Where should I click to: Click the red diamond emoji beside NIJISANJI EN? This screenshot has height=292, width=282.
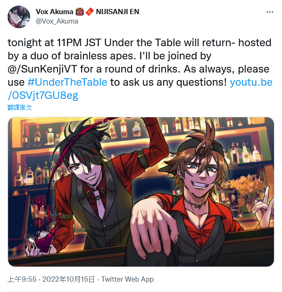90,12
